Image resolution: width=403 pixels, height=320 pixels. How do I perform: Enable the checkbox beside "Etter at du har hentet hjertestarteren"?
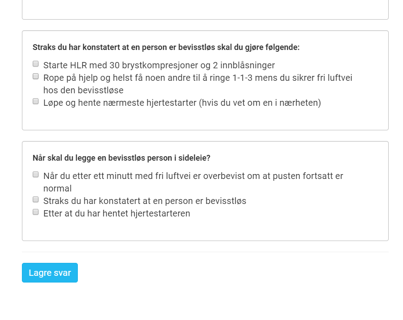(x=36, y=212)
